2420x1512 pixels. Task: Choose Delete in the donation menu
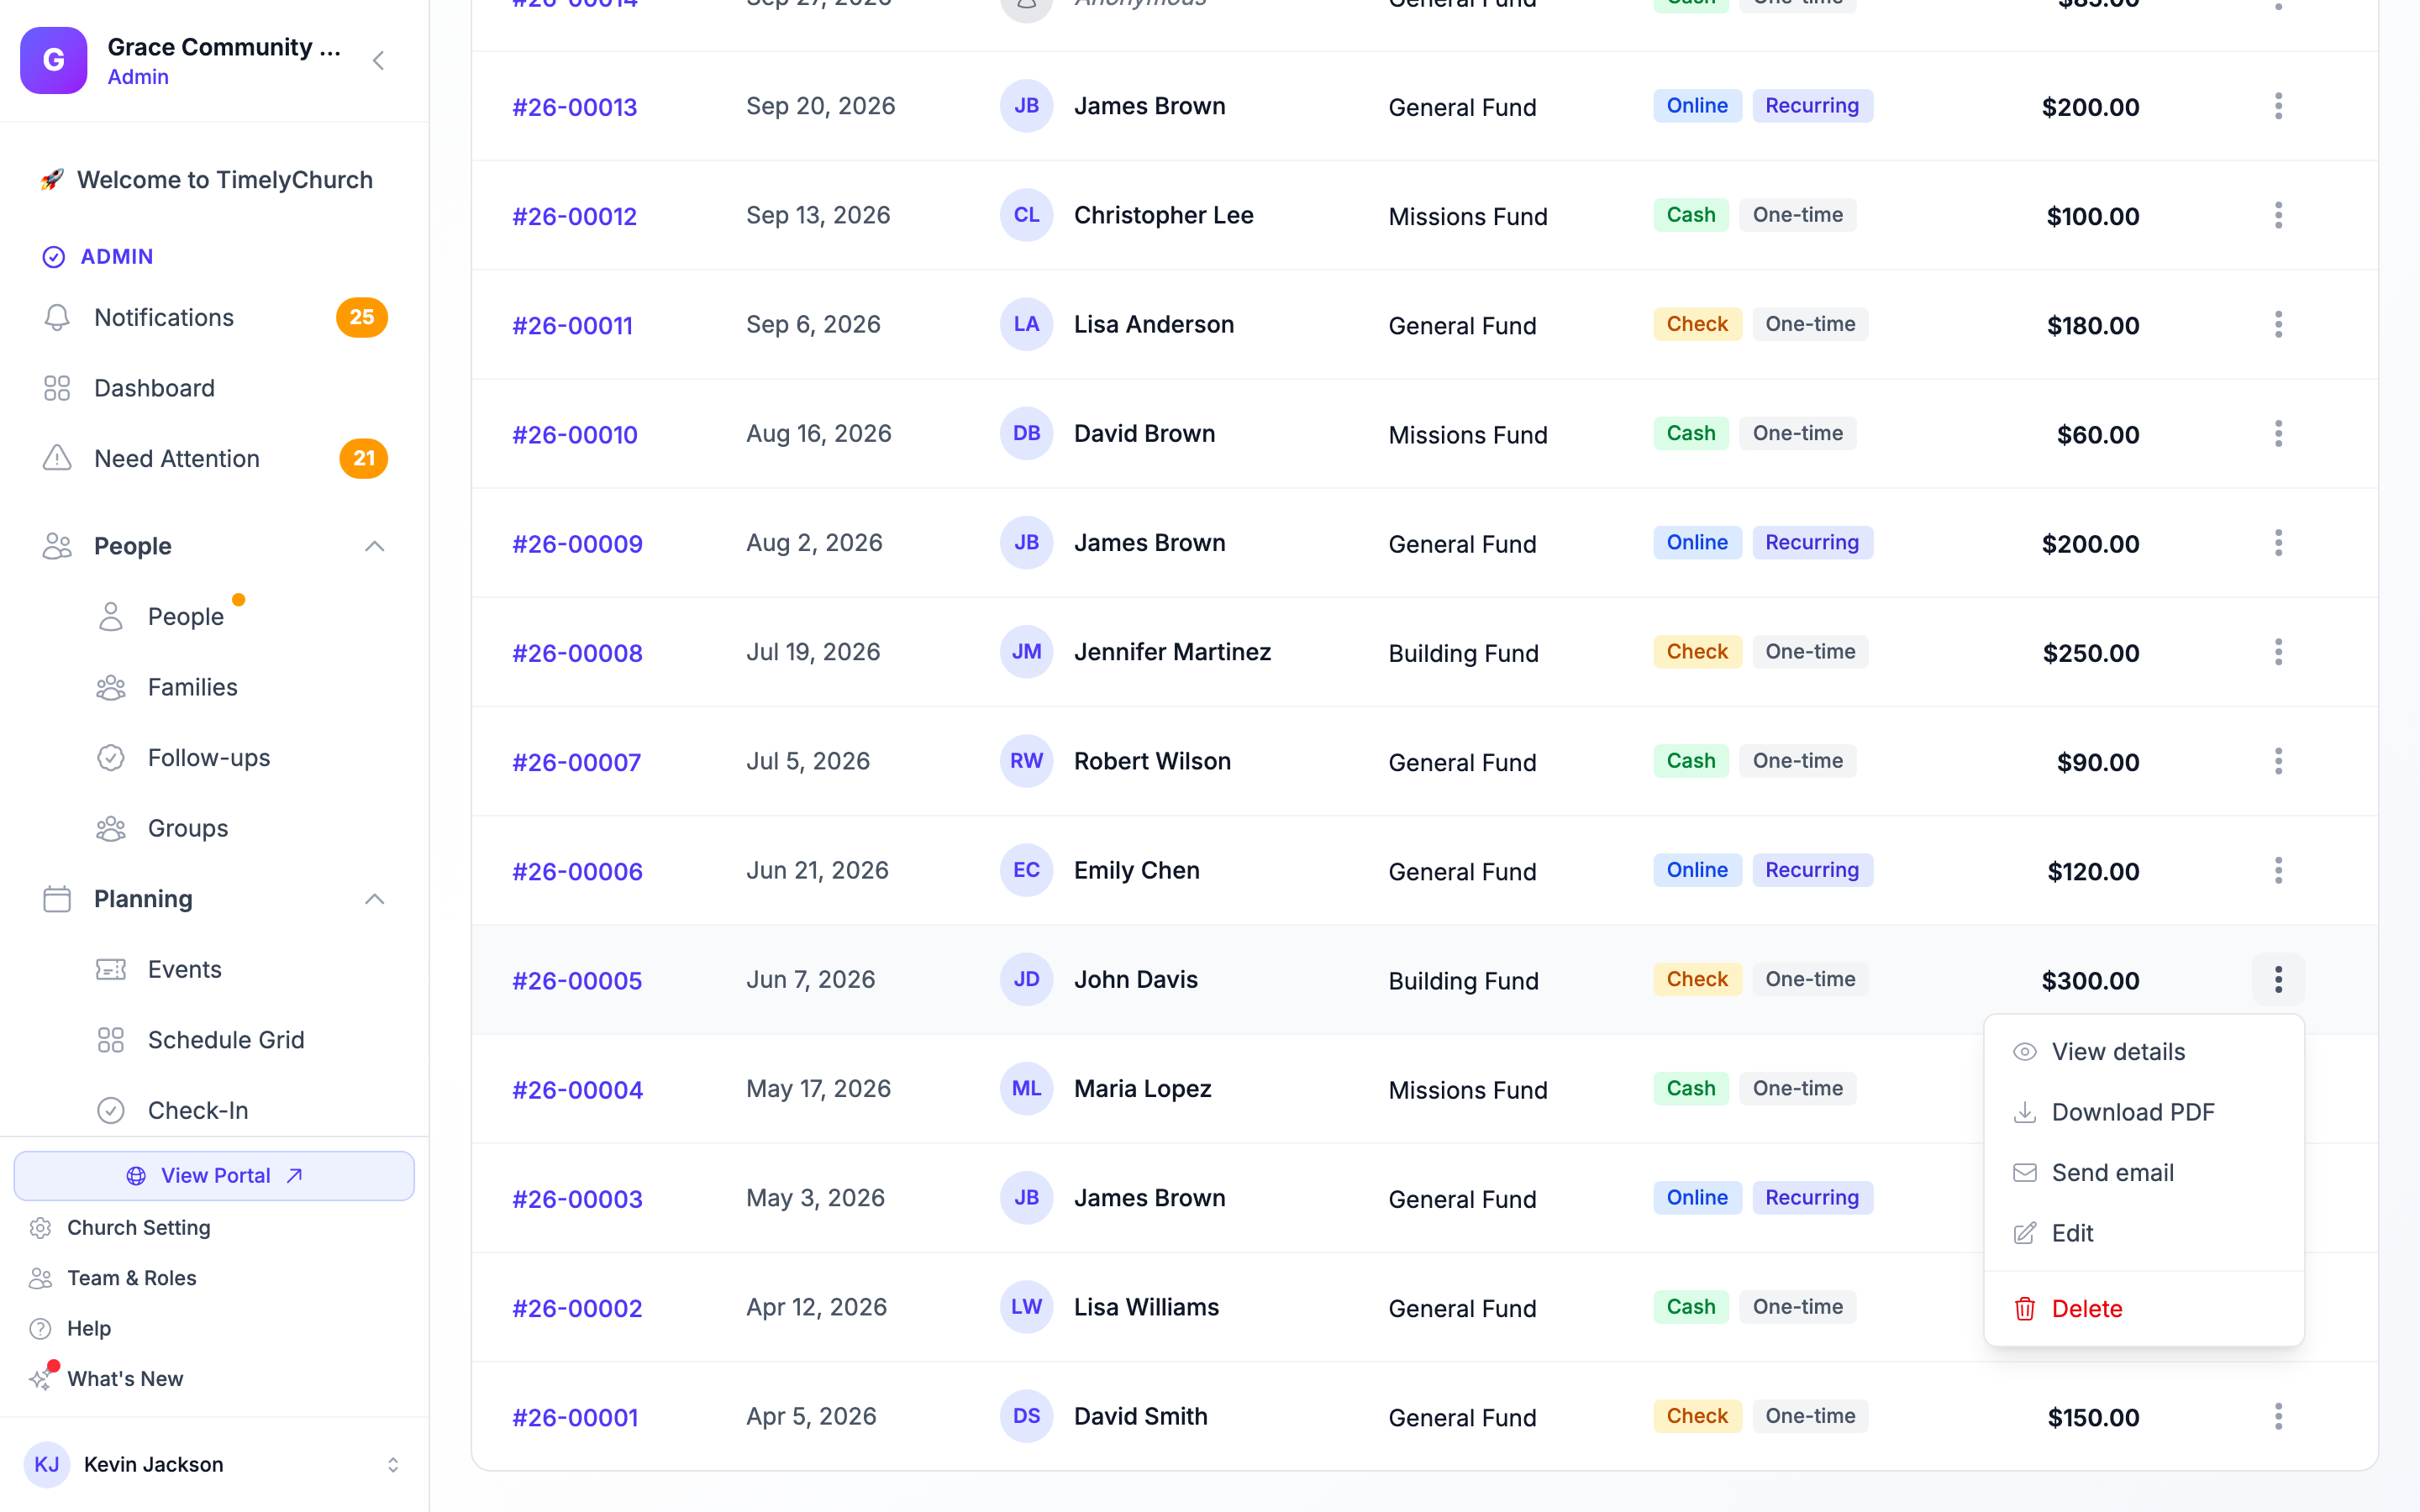point(2144,1309)
